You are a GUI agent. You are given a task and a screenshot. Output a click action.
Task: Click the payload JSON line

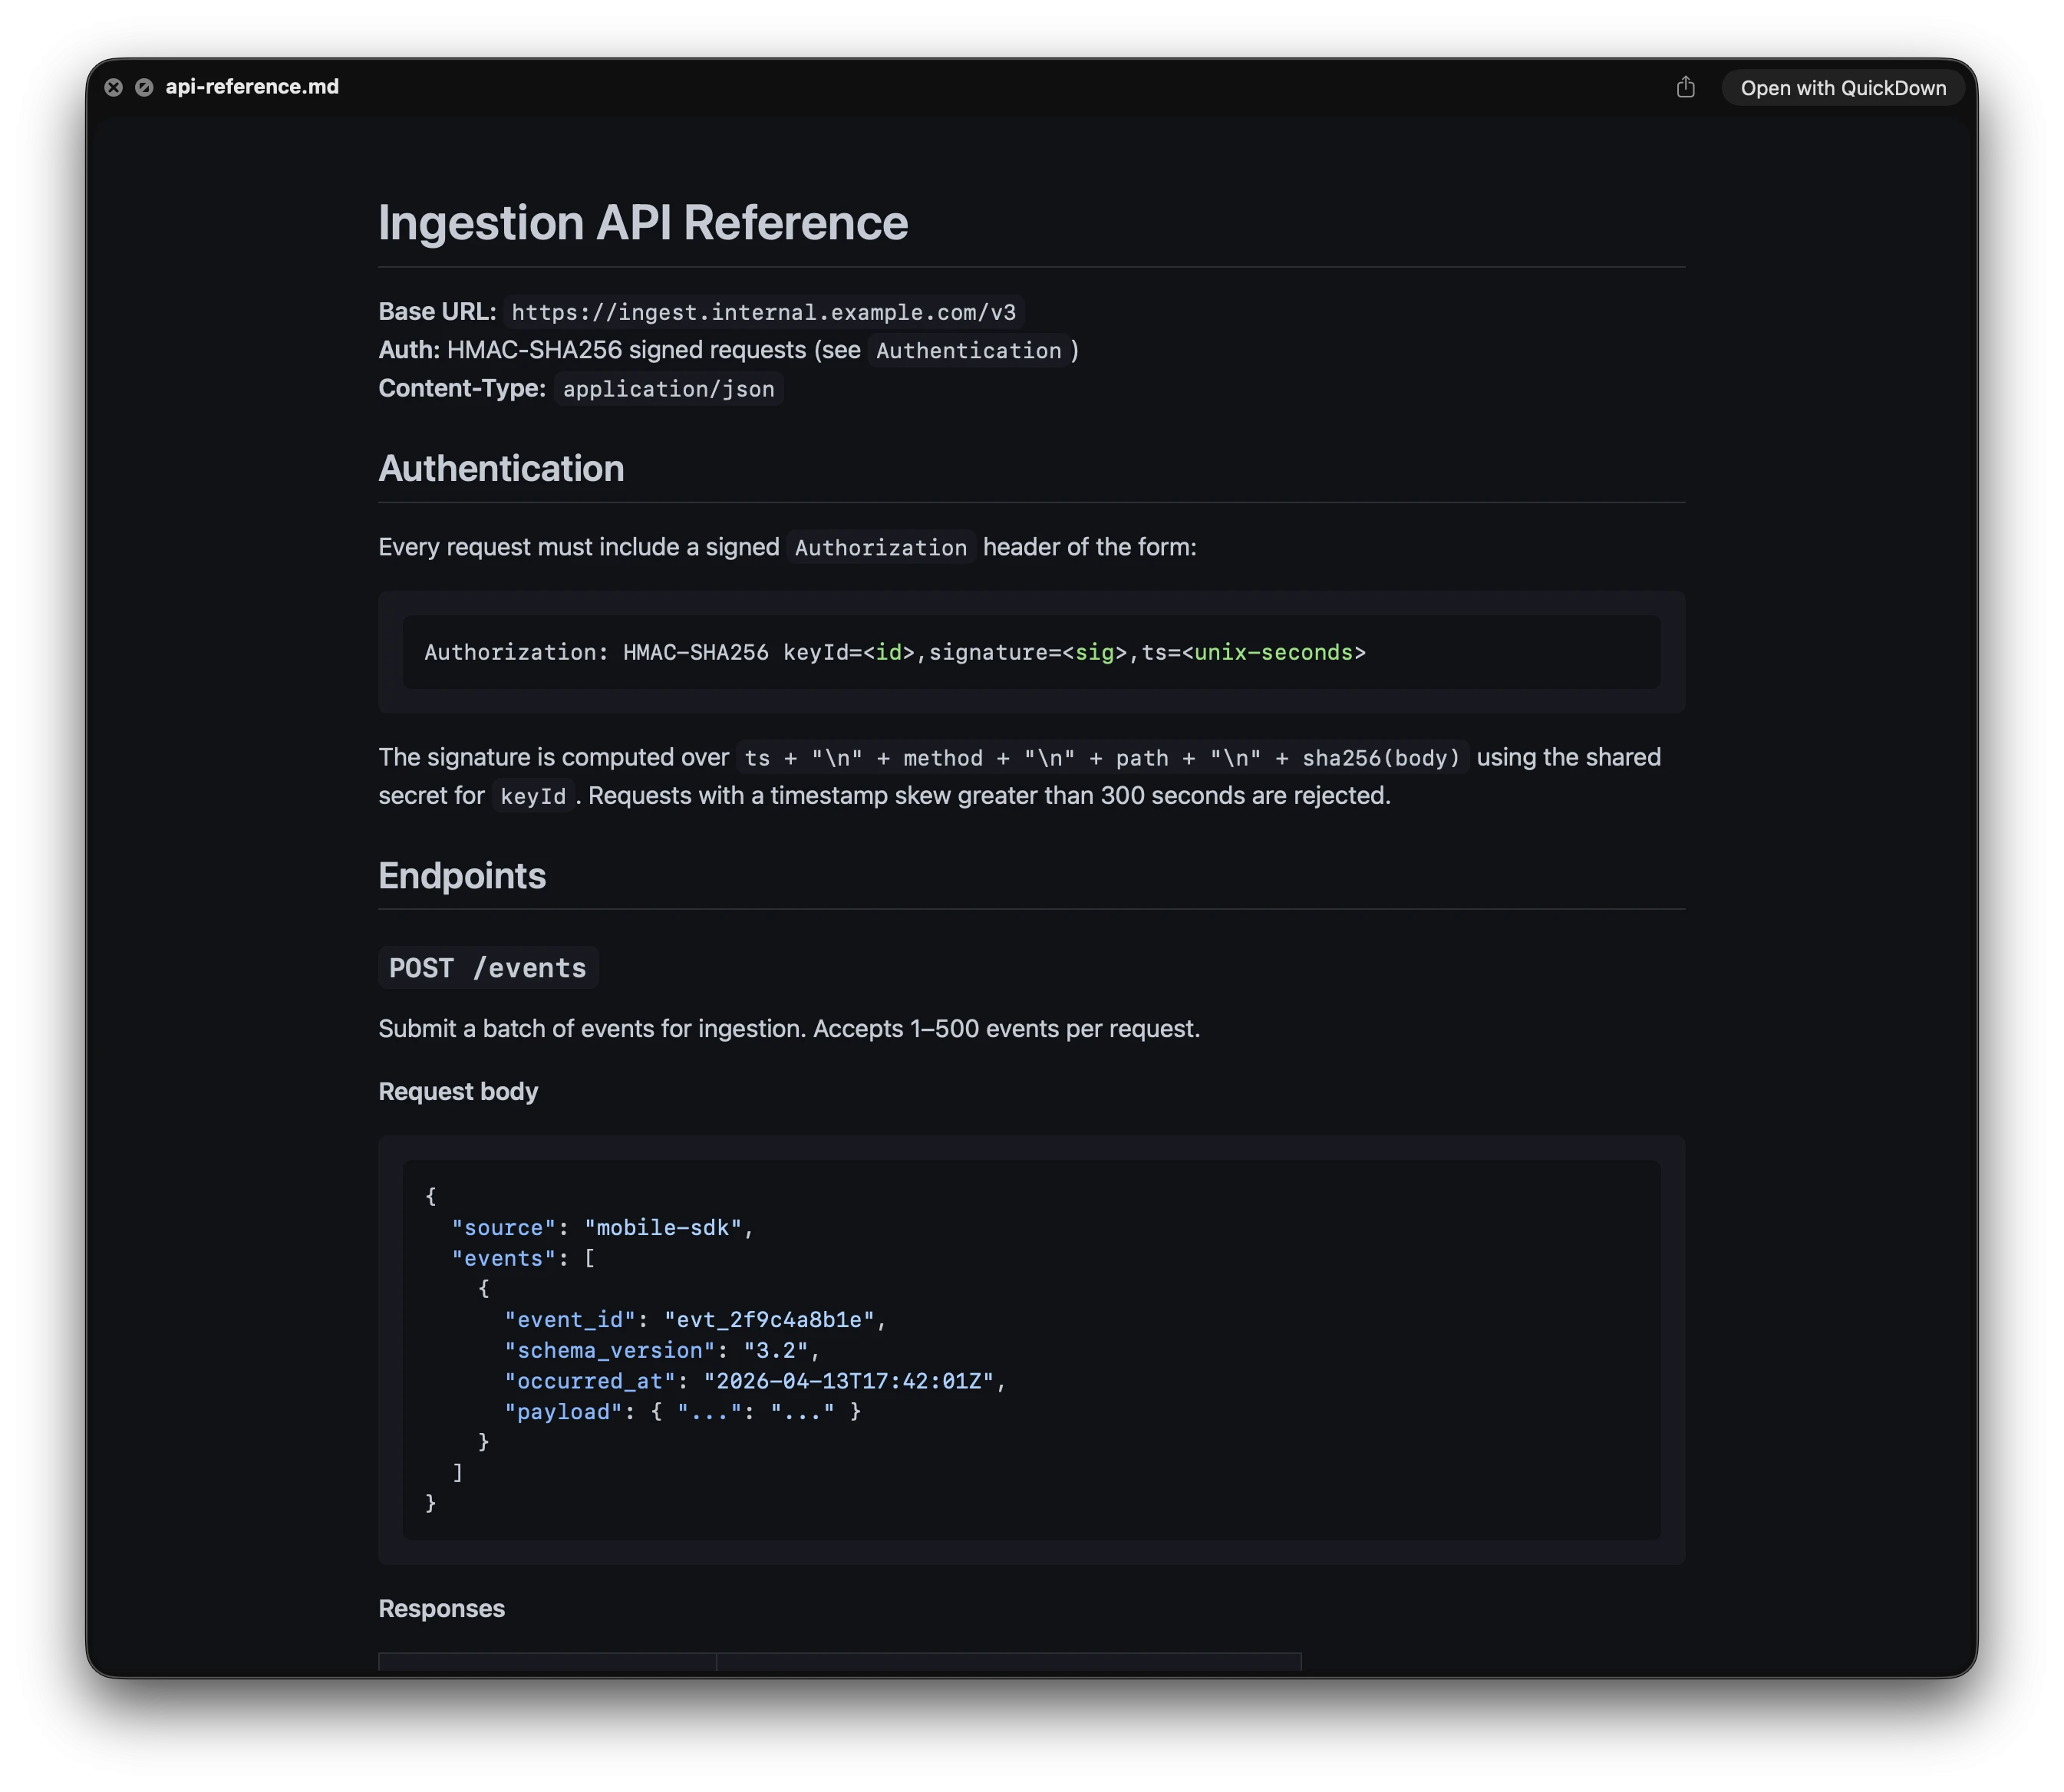(x=682, y=1411)
